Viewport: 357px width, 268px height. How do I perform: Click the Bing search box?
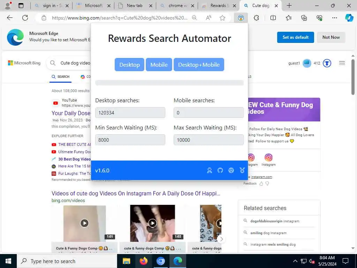75,63
